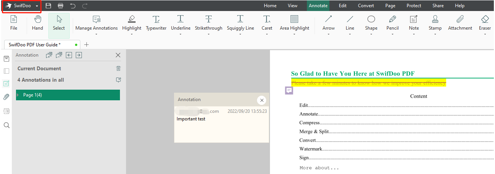495x174 pixels.
Task: Choose the Attachment tool
Action: coord(460,23)
